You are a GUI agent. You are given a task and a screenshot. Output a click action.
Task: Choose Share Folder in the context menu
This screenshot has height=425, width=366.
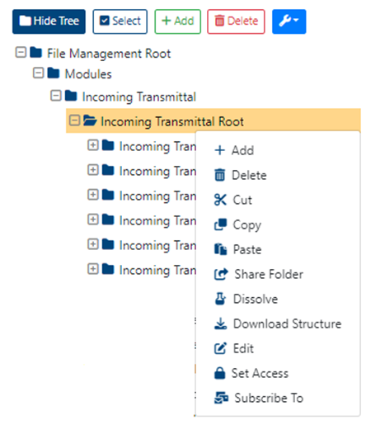[x=278, y=274]
